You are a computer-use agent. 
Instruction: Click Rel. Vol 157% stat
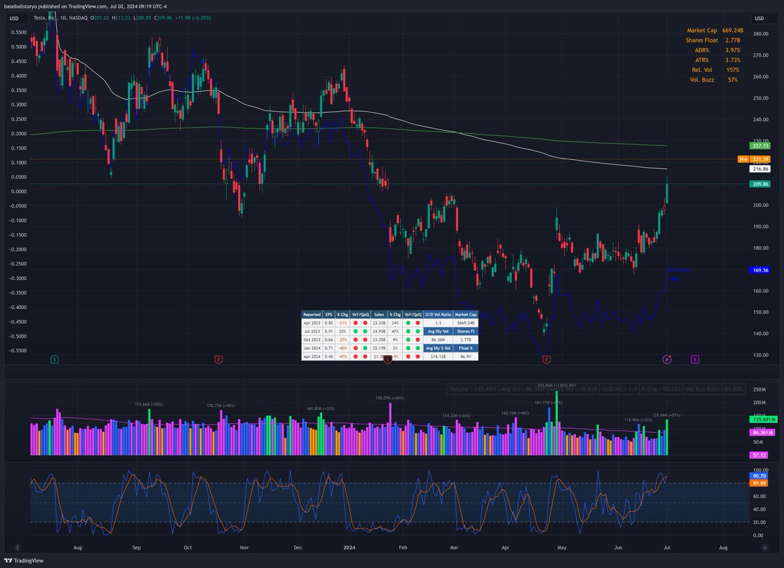tap(715, 69)
